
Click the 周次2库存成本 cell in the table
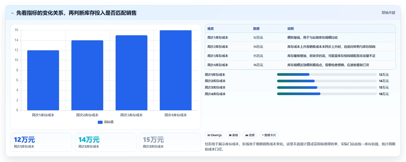click(218, 47)
